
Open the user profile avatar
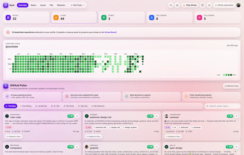[239, 5]
